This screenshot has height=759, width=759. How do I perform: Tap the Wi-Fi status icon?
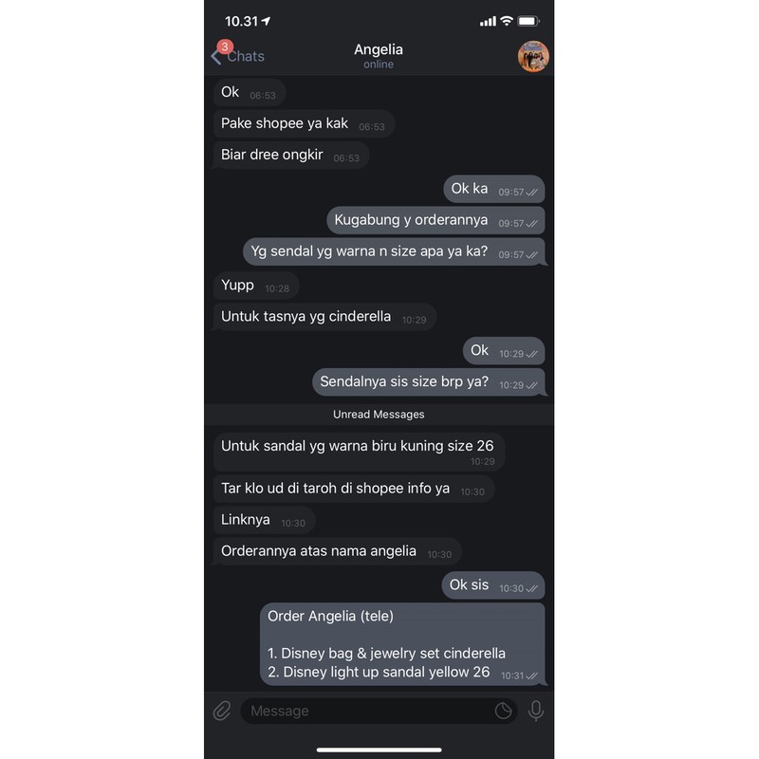point(507,21)
